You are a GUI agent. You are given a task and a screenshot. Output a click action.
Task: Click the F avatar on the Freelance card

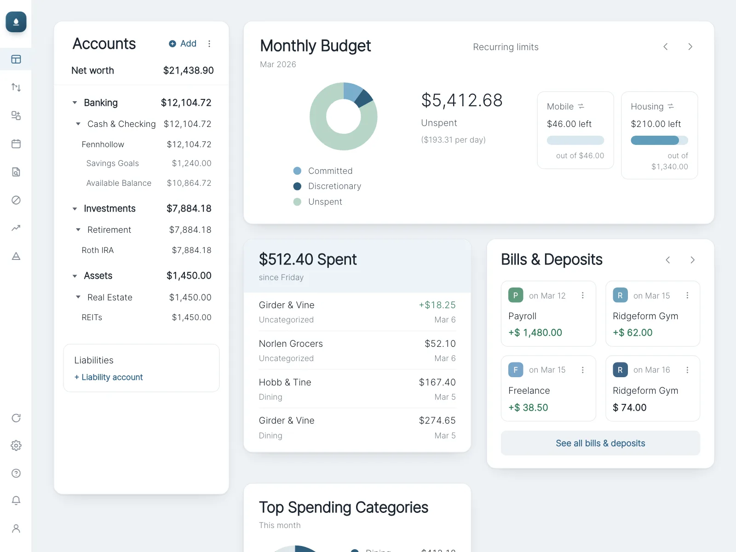coord(516,370)
